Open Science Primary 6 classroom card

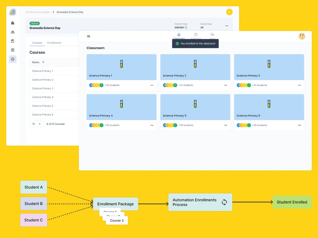(x=269, y=112)
